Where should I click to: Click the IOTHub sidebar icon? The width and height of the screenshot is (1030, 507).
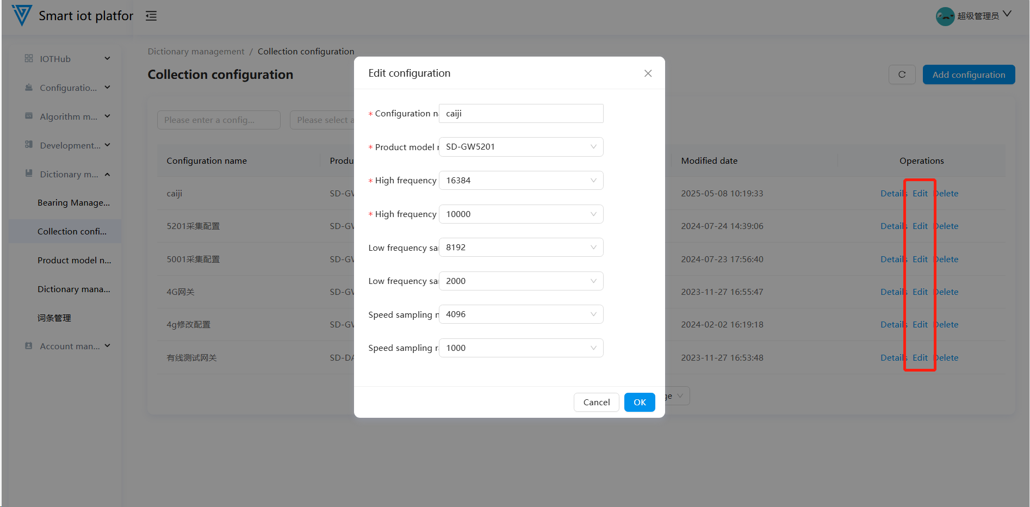pyautogui.click(x=29, y=58)
